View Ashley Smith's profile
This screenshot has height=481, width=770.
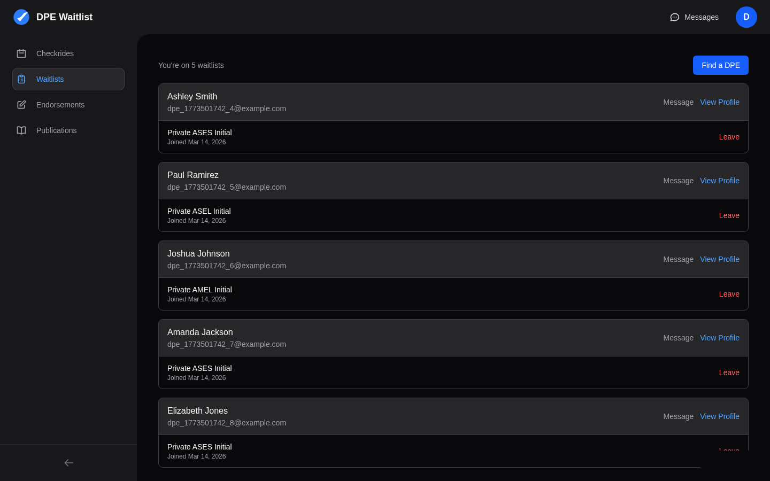tap(719, 102)
